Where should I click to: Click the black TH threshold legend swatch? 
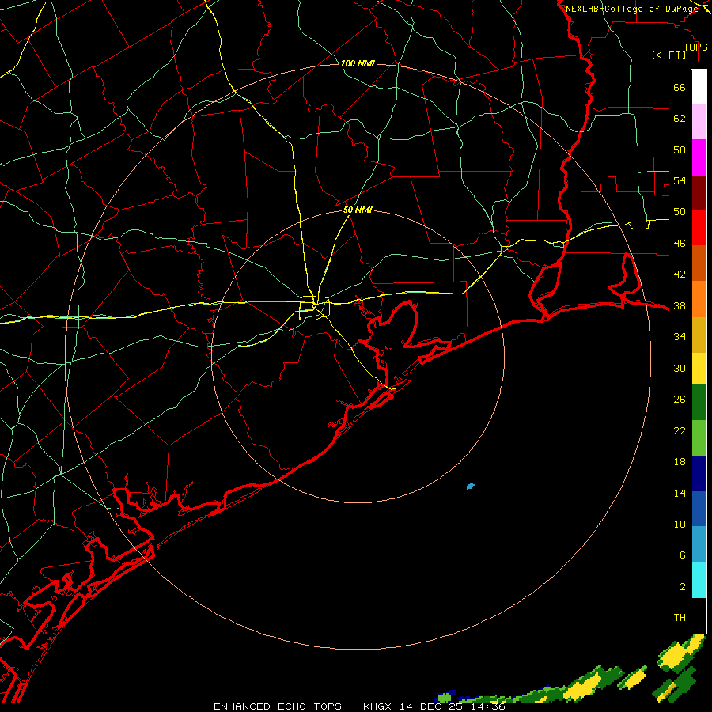pyautogui.click(x=699, y=615)
